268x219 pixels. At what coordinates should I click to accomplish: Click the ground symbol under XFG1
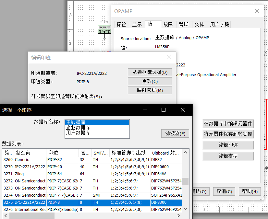click(104, 38)
